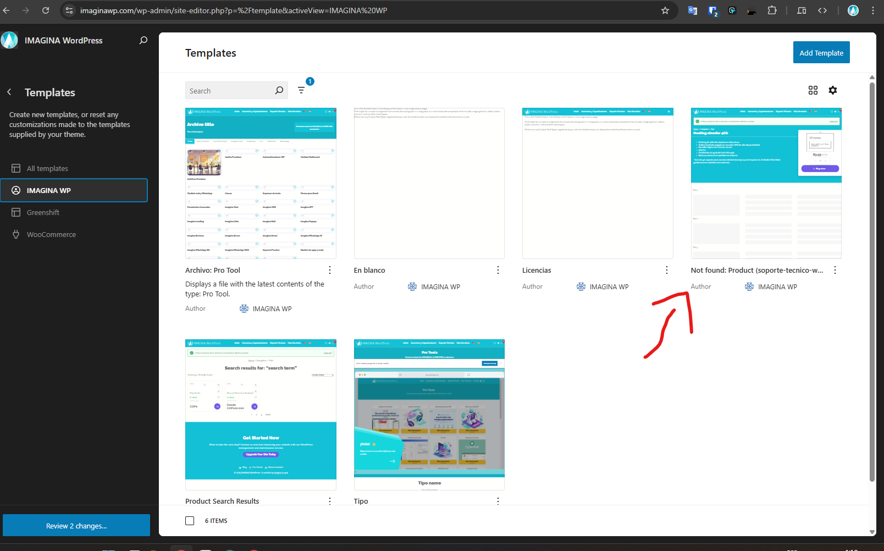Open the Extensions puzzle menu
This screenshot has width=884, height=551.
(x=772, y=10)
